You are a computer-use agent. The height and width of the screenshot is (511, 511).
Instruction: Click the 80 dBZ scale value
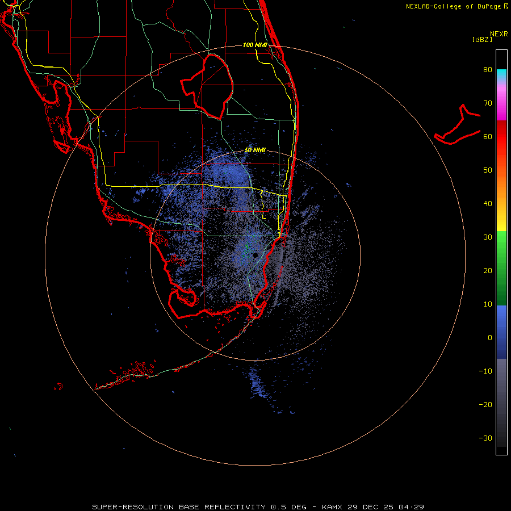pyautogui.click(x=488, y=70)
